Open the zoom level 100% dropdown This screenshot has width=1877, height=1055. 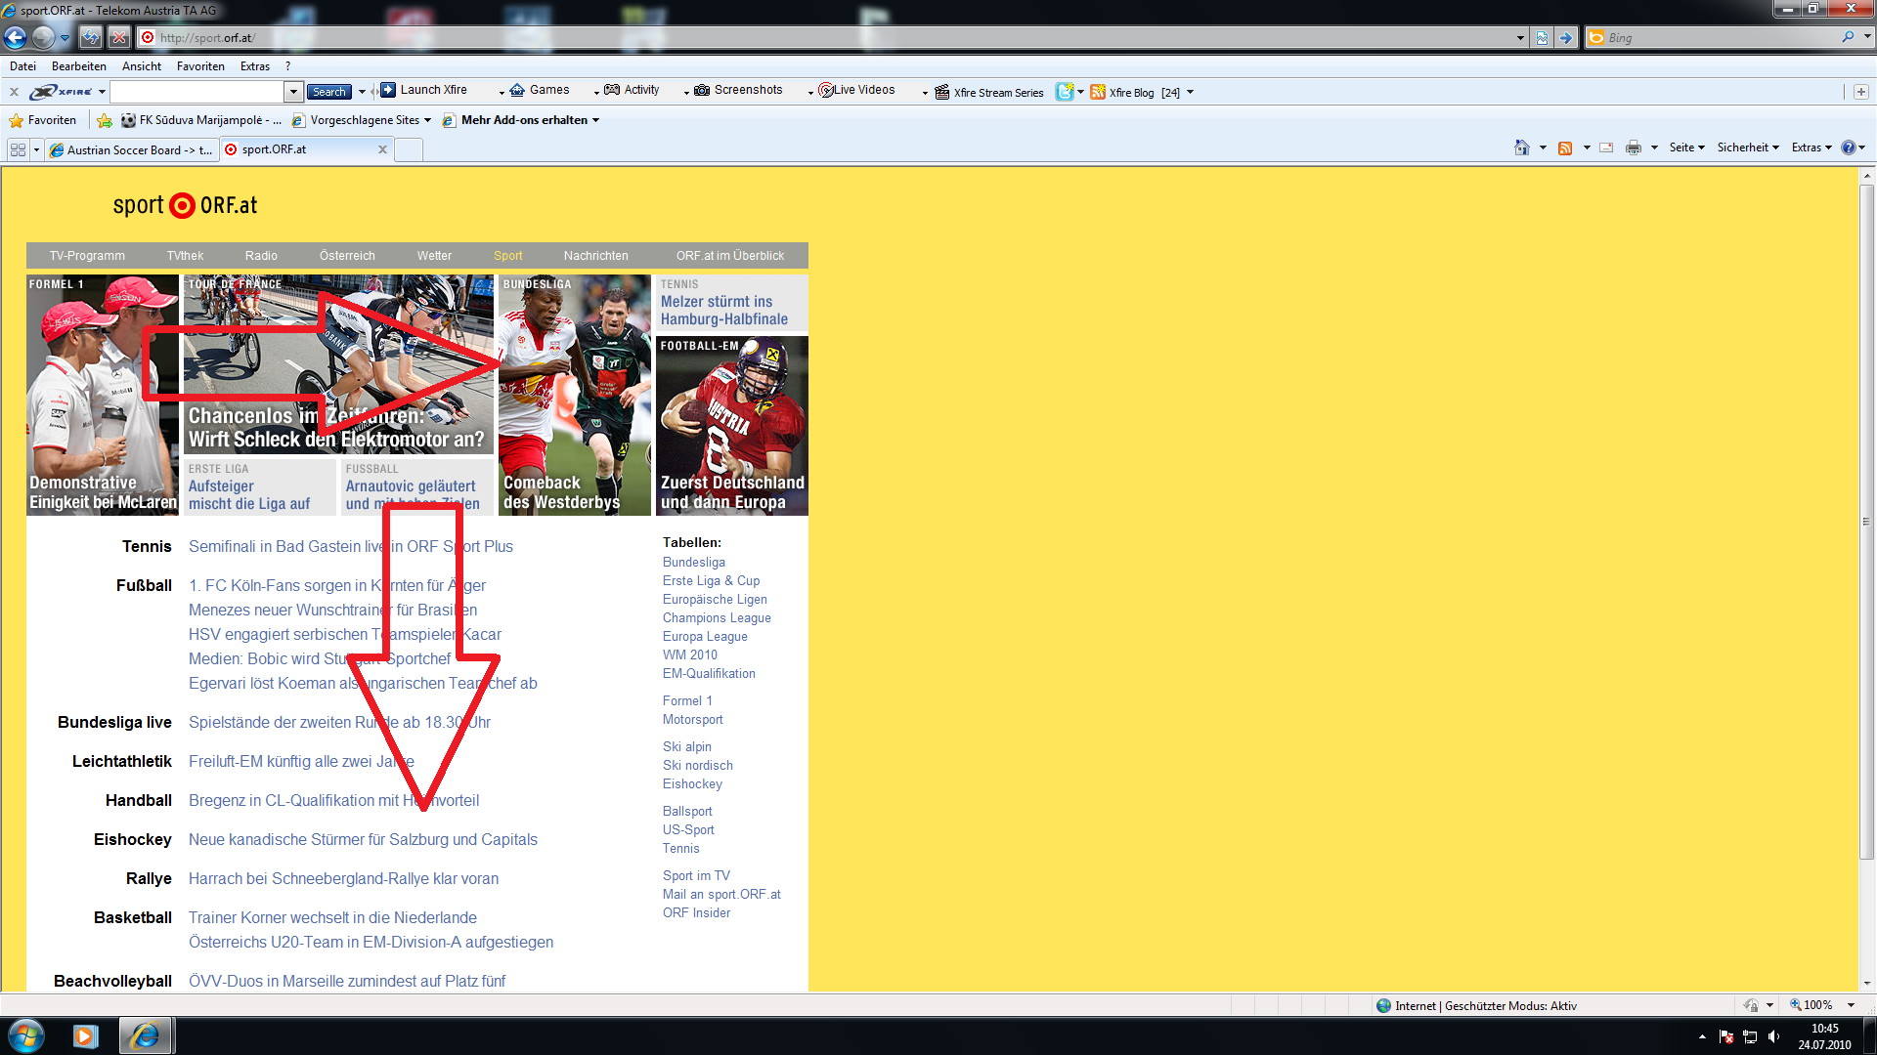(1851, 1005)
